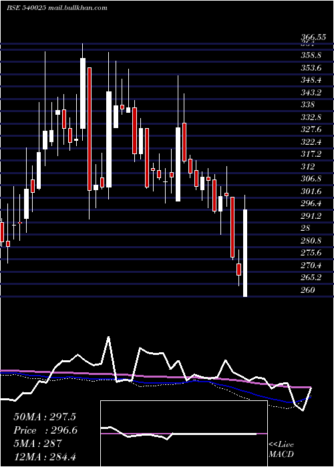Select the 366.55 top price label
This screenshot has width=334, height=467.
click(x=313, y=37)
